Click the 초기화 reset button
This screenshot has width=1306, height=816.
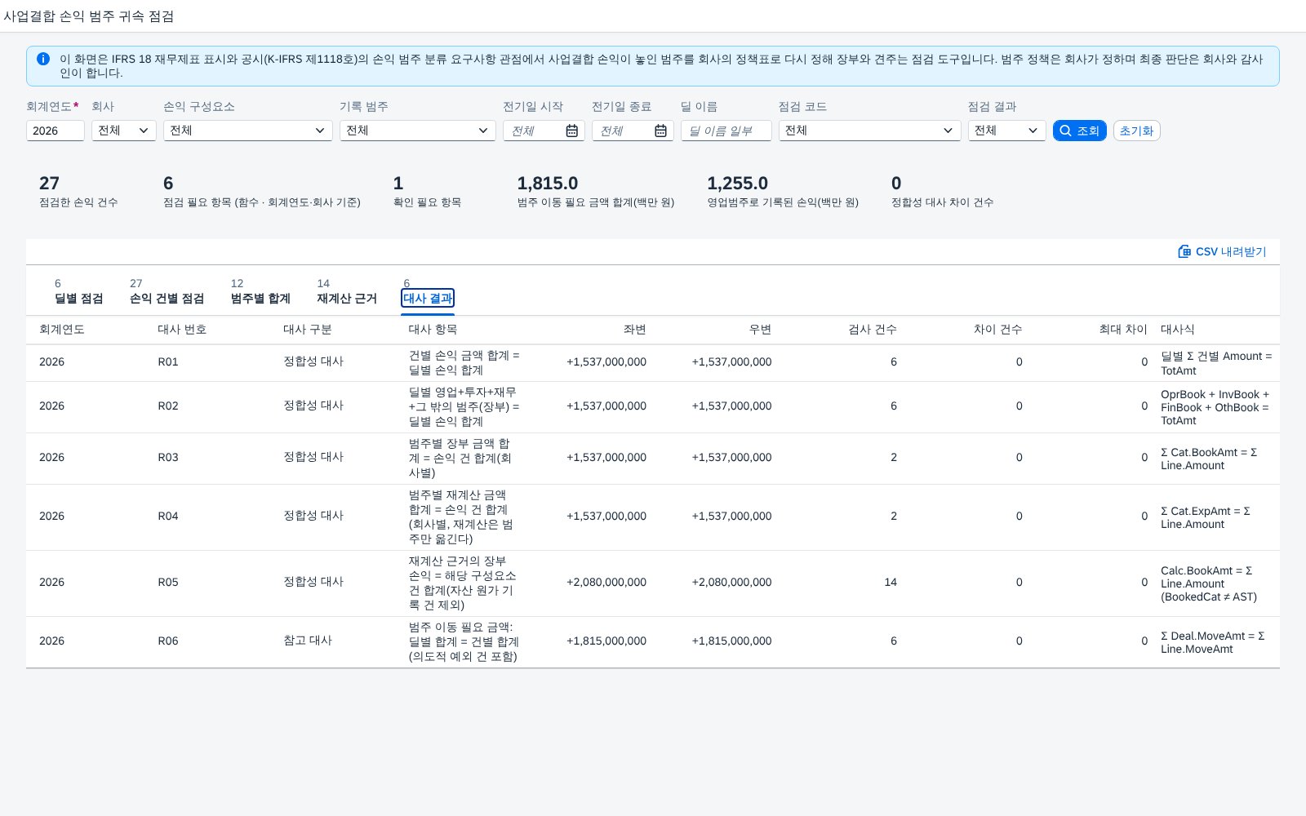coord(1136,131)
